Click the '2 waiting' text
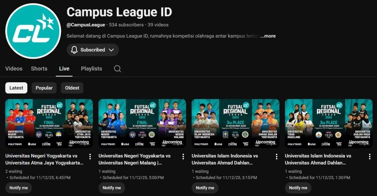 coord(14,172)
